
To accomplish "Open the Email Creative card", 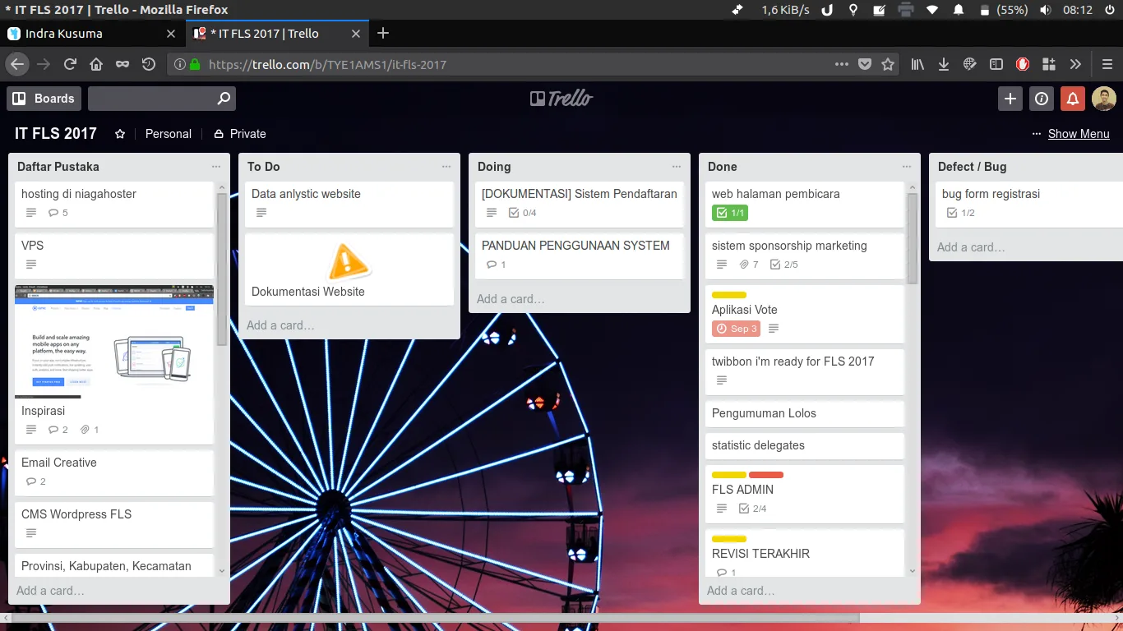I will [x=114, y=472].
